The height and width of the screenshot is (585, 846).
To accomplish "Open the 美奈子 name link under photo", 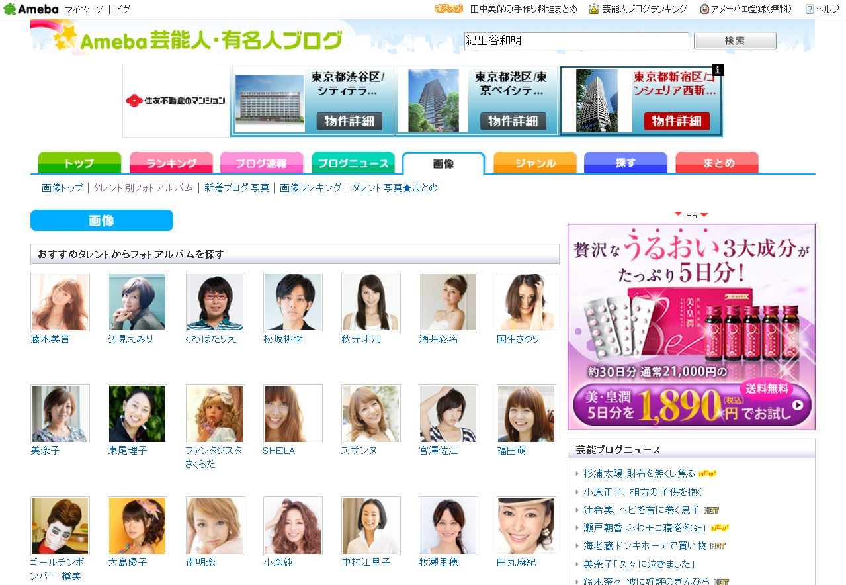I will coord(45,451).
